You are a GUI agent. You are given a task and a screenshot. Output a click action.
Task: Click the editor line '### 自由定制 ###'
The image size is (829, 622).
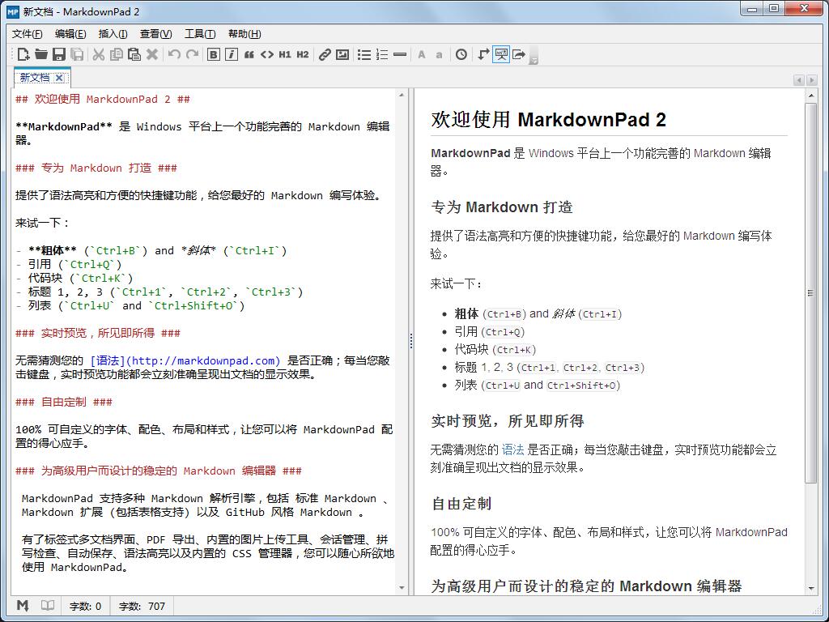click(x=63, y=402)
